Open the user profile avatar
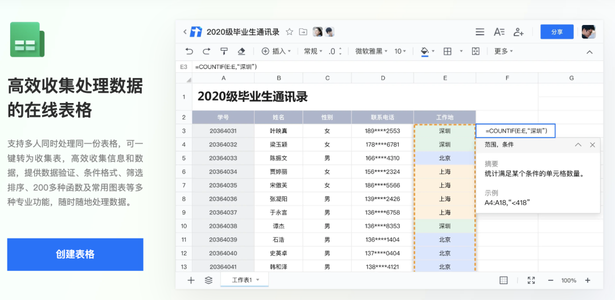This screenshot has height=300, width=615. 588,32
